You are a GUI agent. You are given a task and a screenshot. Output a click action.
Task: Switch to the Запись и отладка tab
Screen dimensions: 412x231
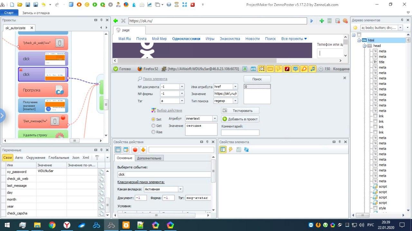click(x=36, y=13)
